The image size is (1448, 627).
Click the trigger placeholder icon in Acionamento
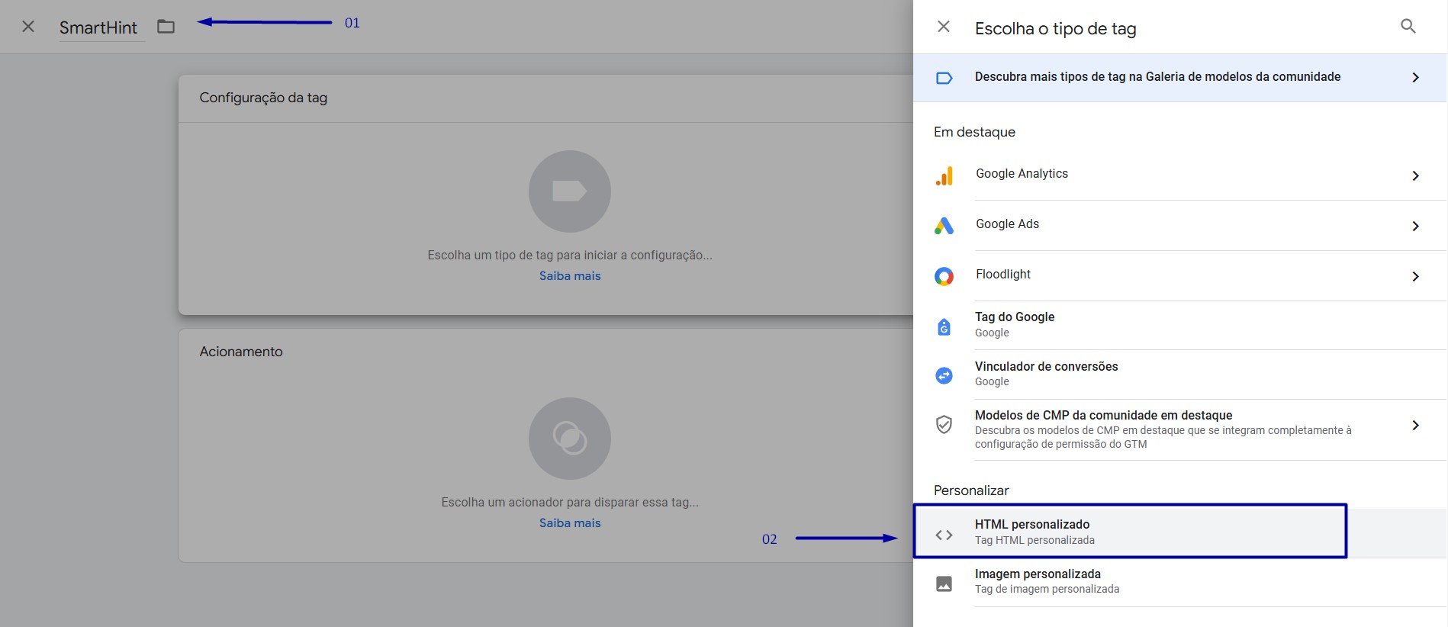pos(570,439)
